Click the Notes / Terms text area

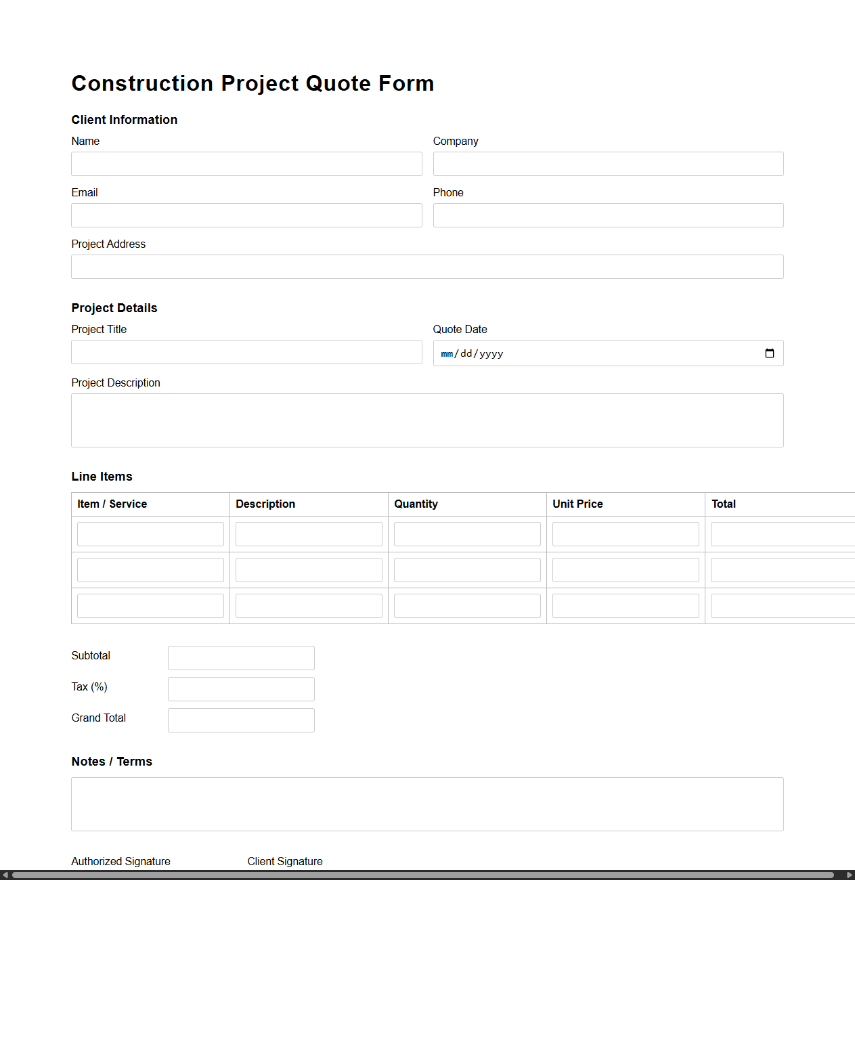tap(427, 804)
